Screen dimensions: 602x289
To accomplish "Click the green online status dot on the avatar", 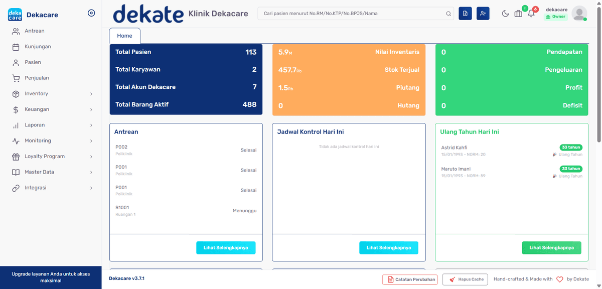I will click(585, 20).
